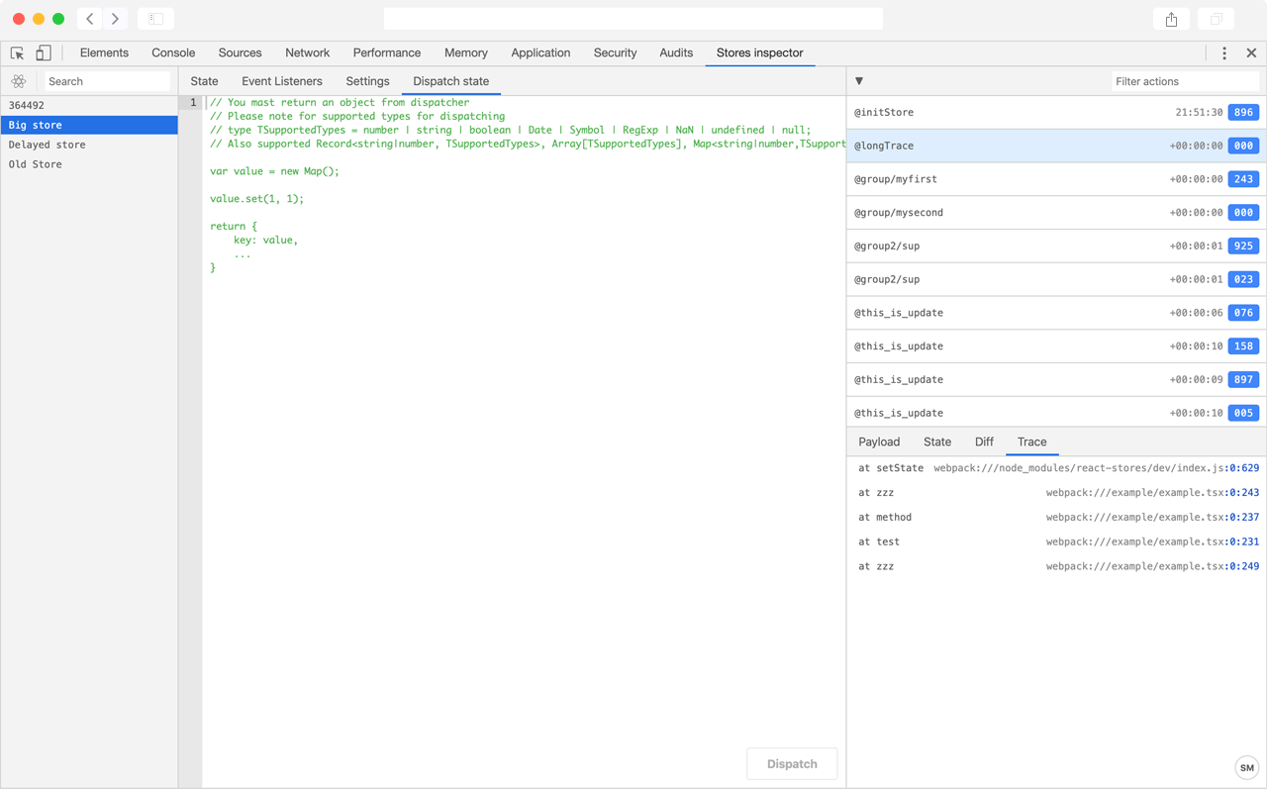This screenshot has width=1267, height=789.
Task: Switch to the Diff tab
Action: click(984, 442)
